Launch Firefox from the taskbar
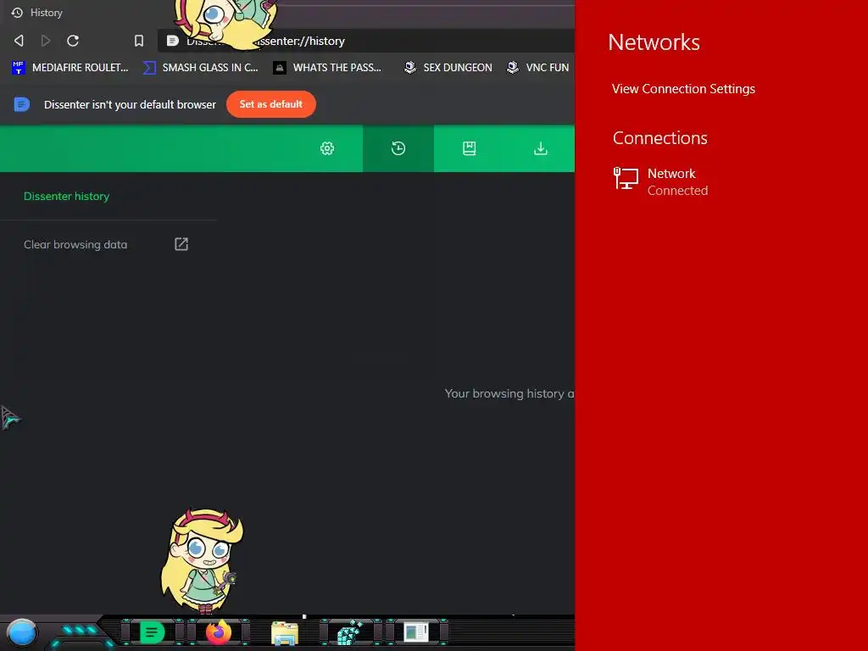Viewport: 868px width, 651px height. 219,632
